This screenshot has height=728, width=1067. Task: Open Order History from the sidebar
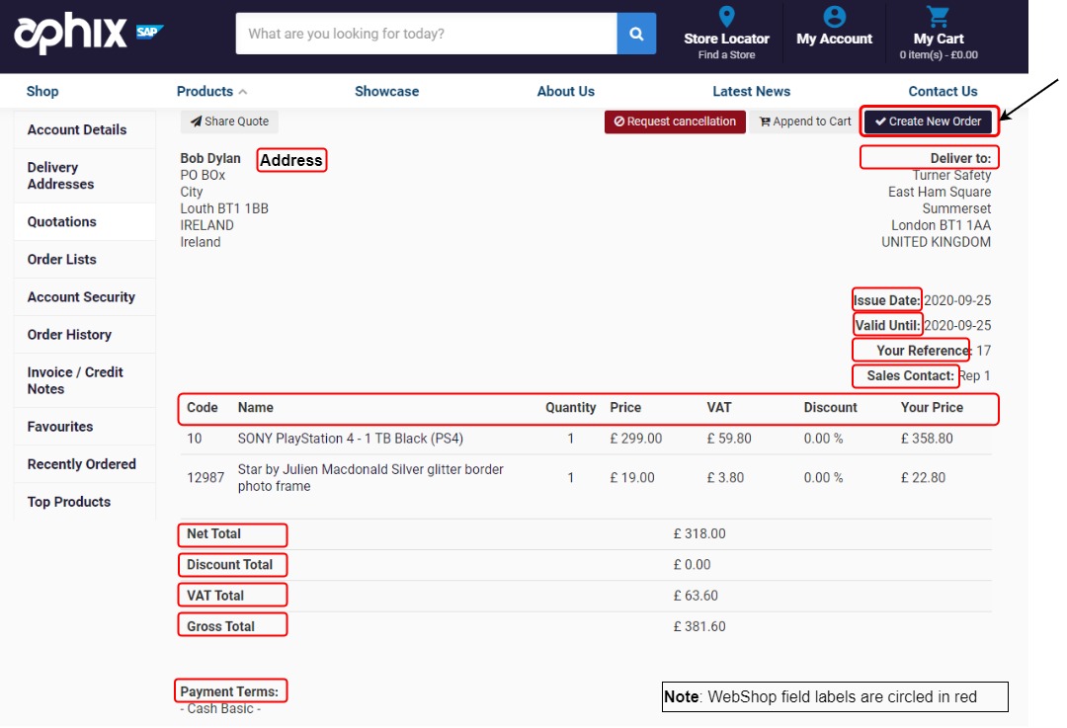click(69, 335)
